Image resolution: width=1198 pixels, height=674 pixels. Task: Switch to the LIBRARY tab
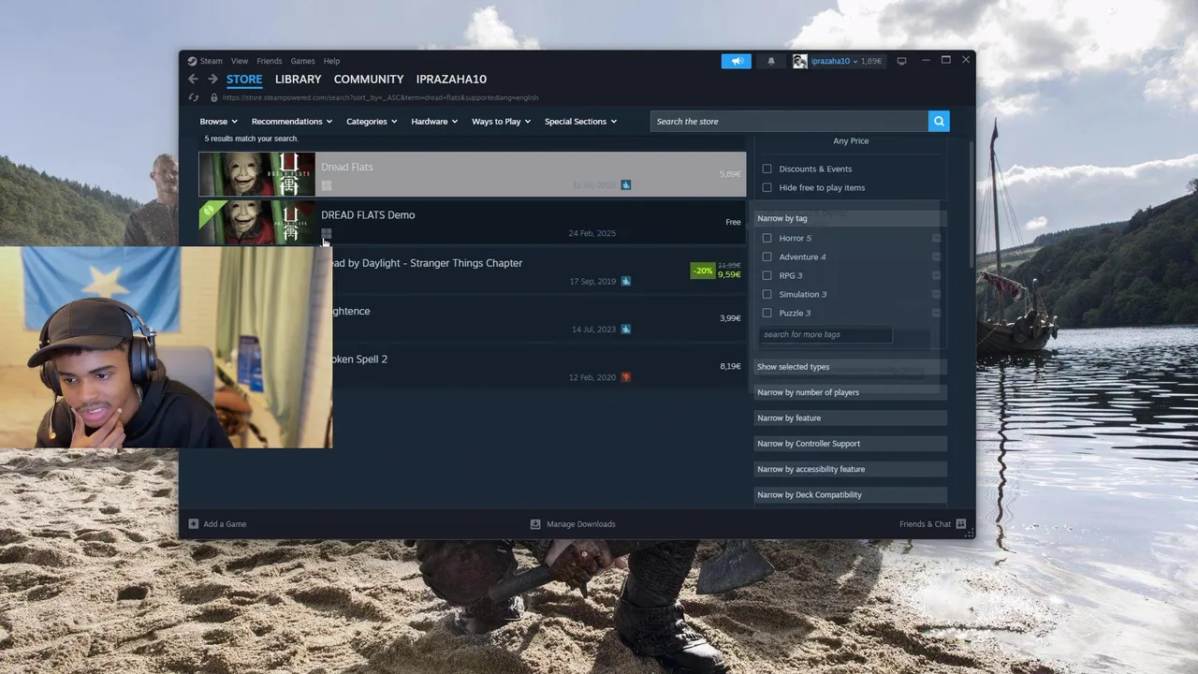click(x=298, y=80)
